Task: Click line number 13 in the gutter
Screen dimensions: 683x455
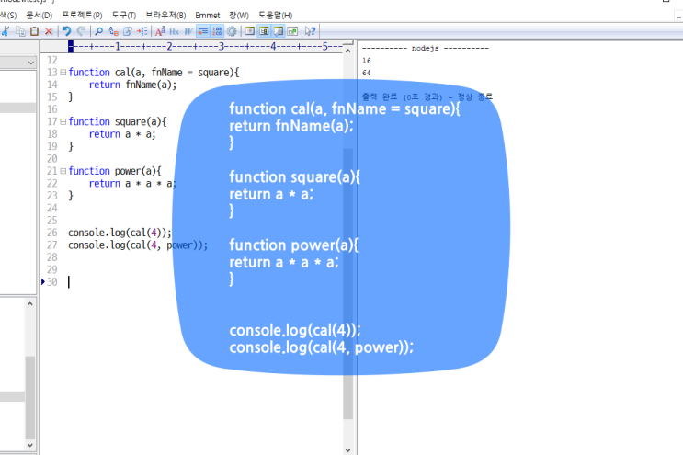Action: pos(52,73)
